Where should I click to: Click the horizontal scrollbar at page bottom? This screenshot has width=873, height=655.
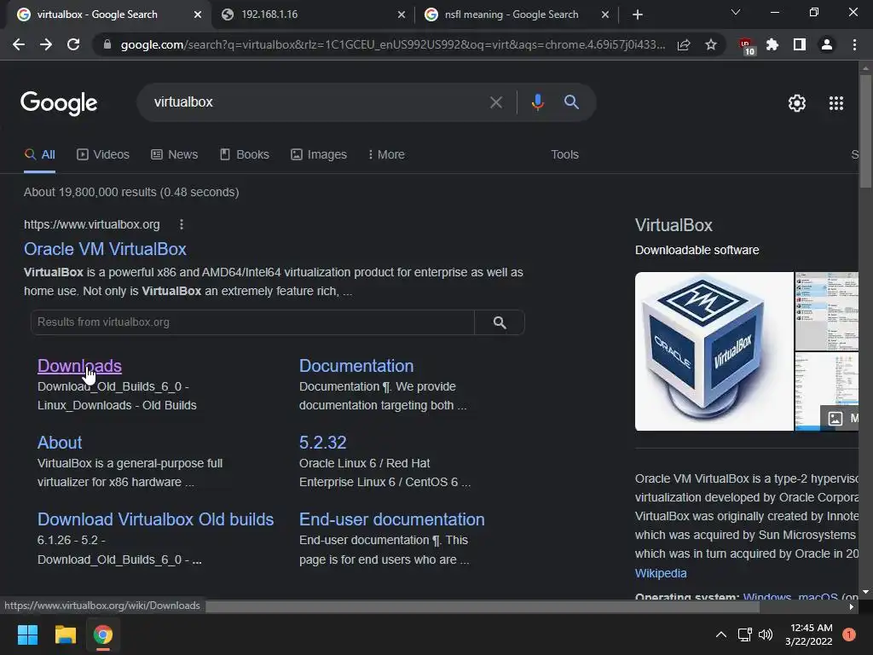[483, 606]
